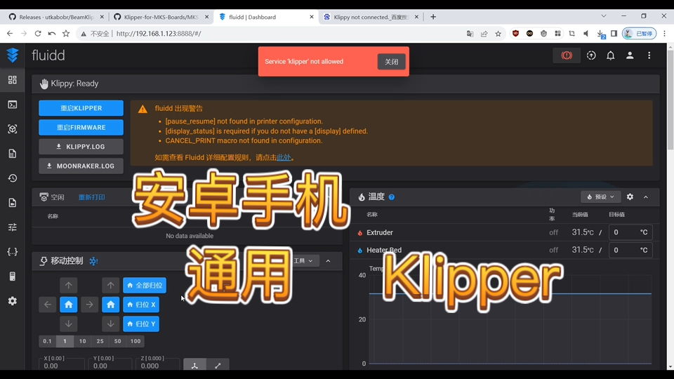Reload page with browser refresh icon
Screen dimensions: 674x379
[38, 34]
